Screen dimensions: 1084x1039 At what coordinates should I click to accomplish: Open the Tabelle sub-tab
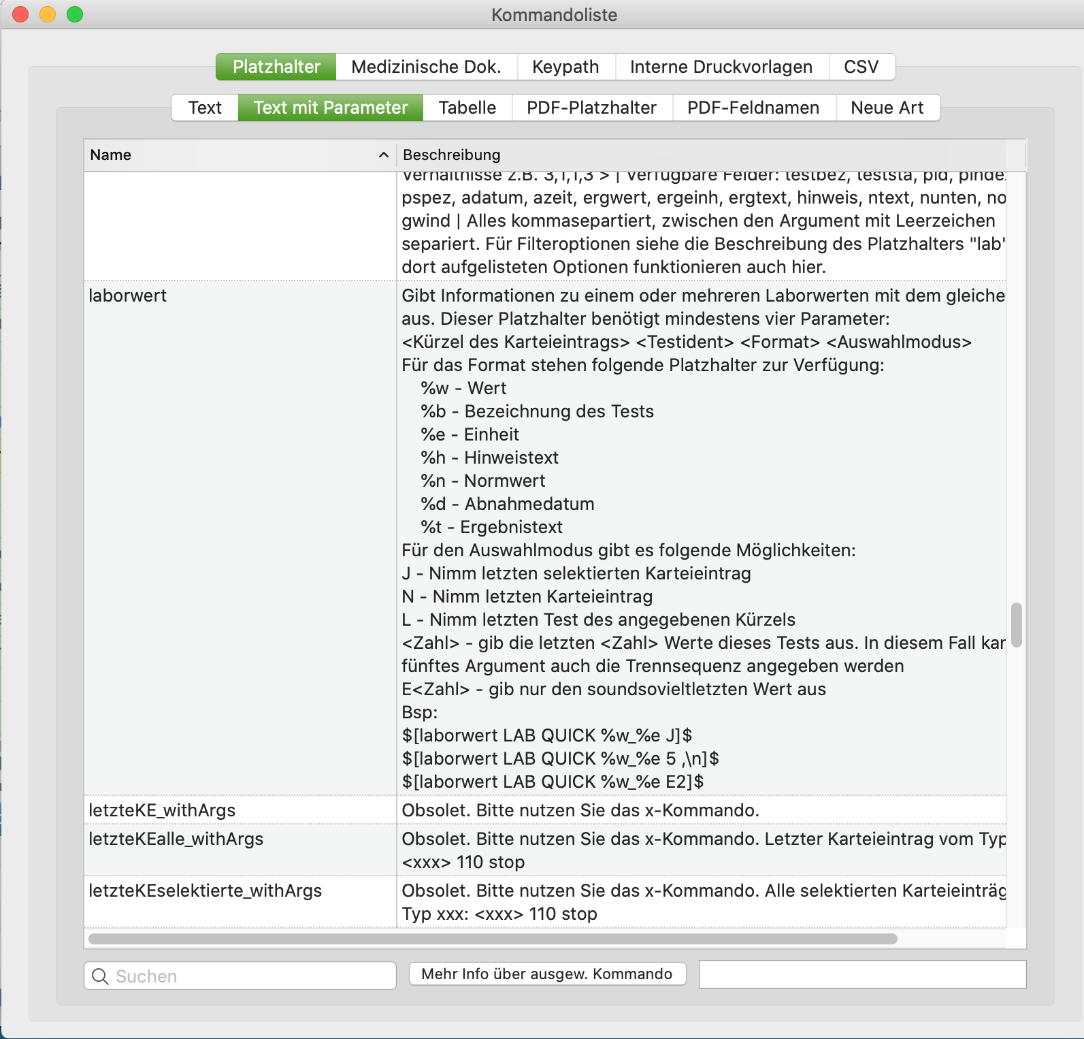click(467, 108)
